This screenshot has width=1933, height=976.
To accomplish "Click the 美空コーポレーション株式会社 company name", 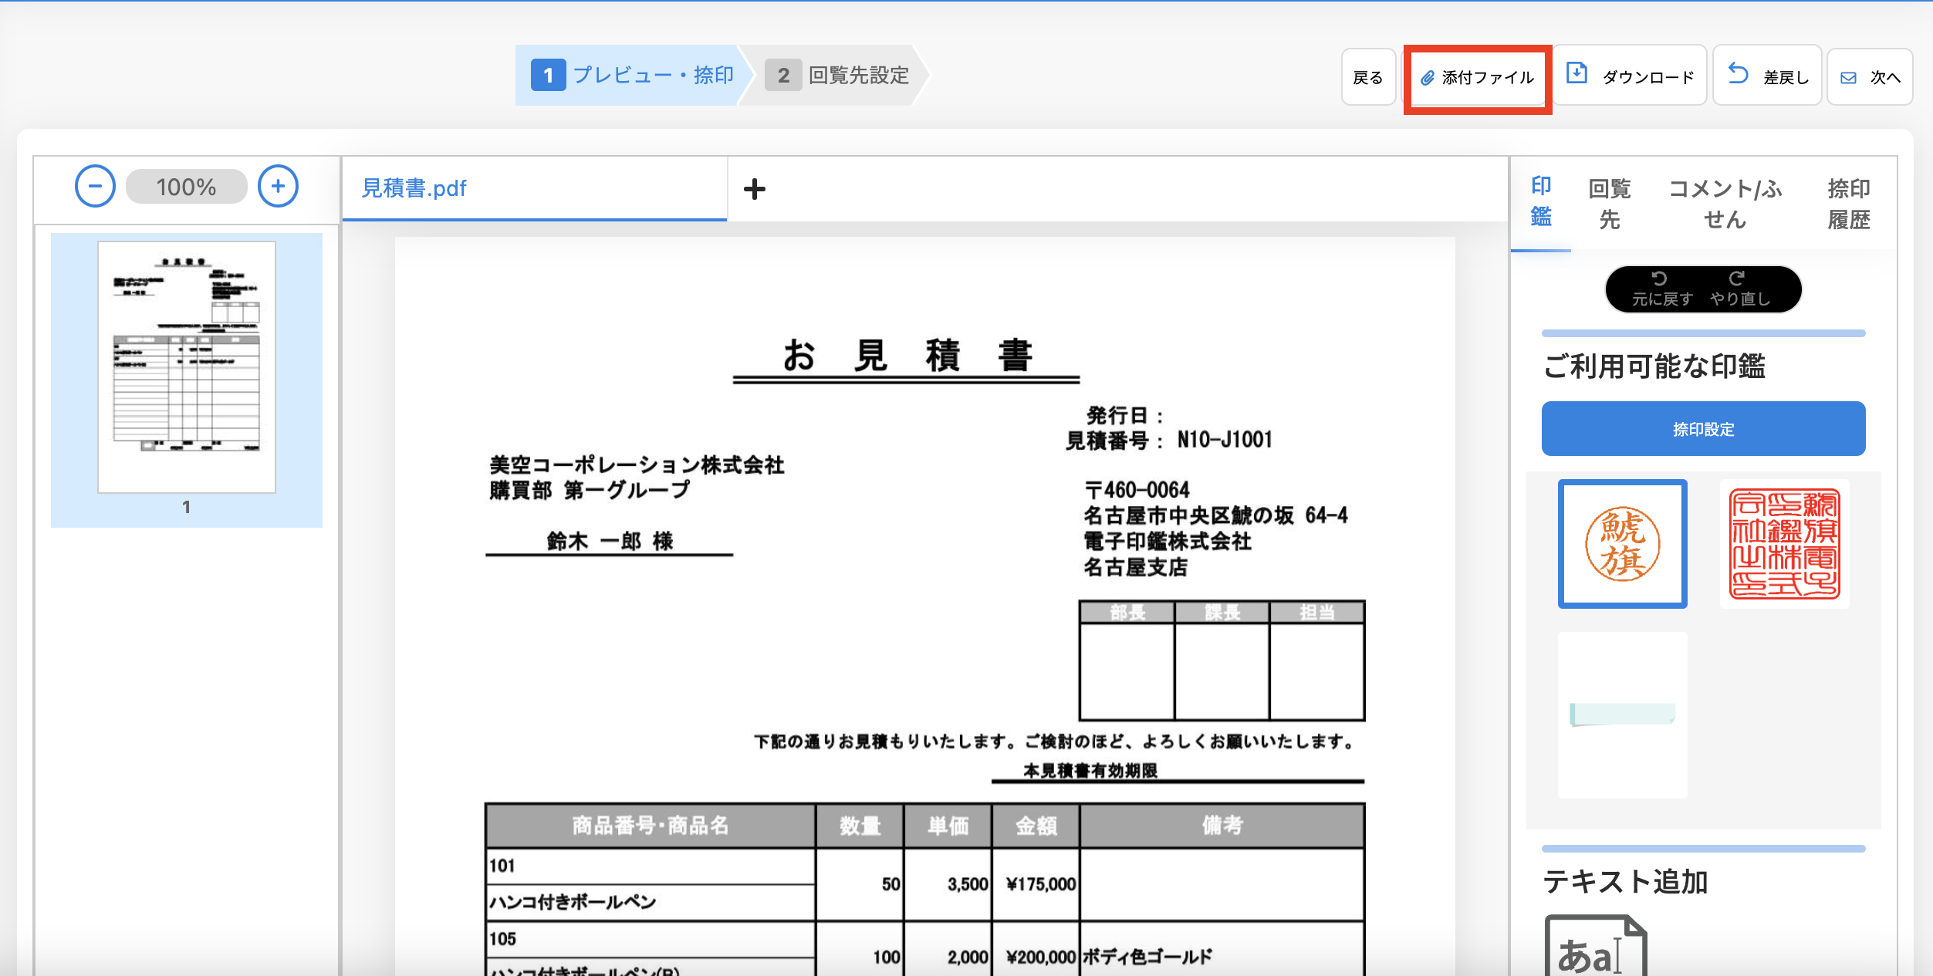I will (x=637, y=465).
